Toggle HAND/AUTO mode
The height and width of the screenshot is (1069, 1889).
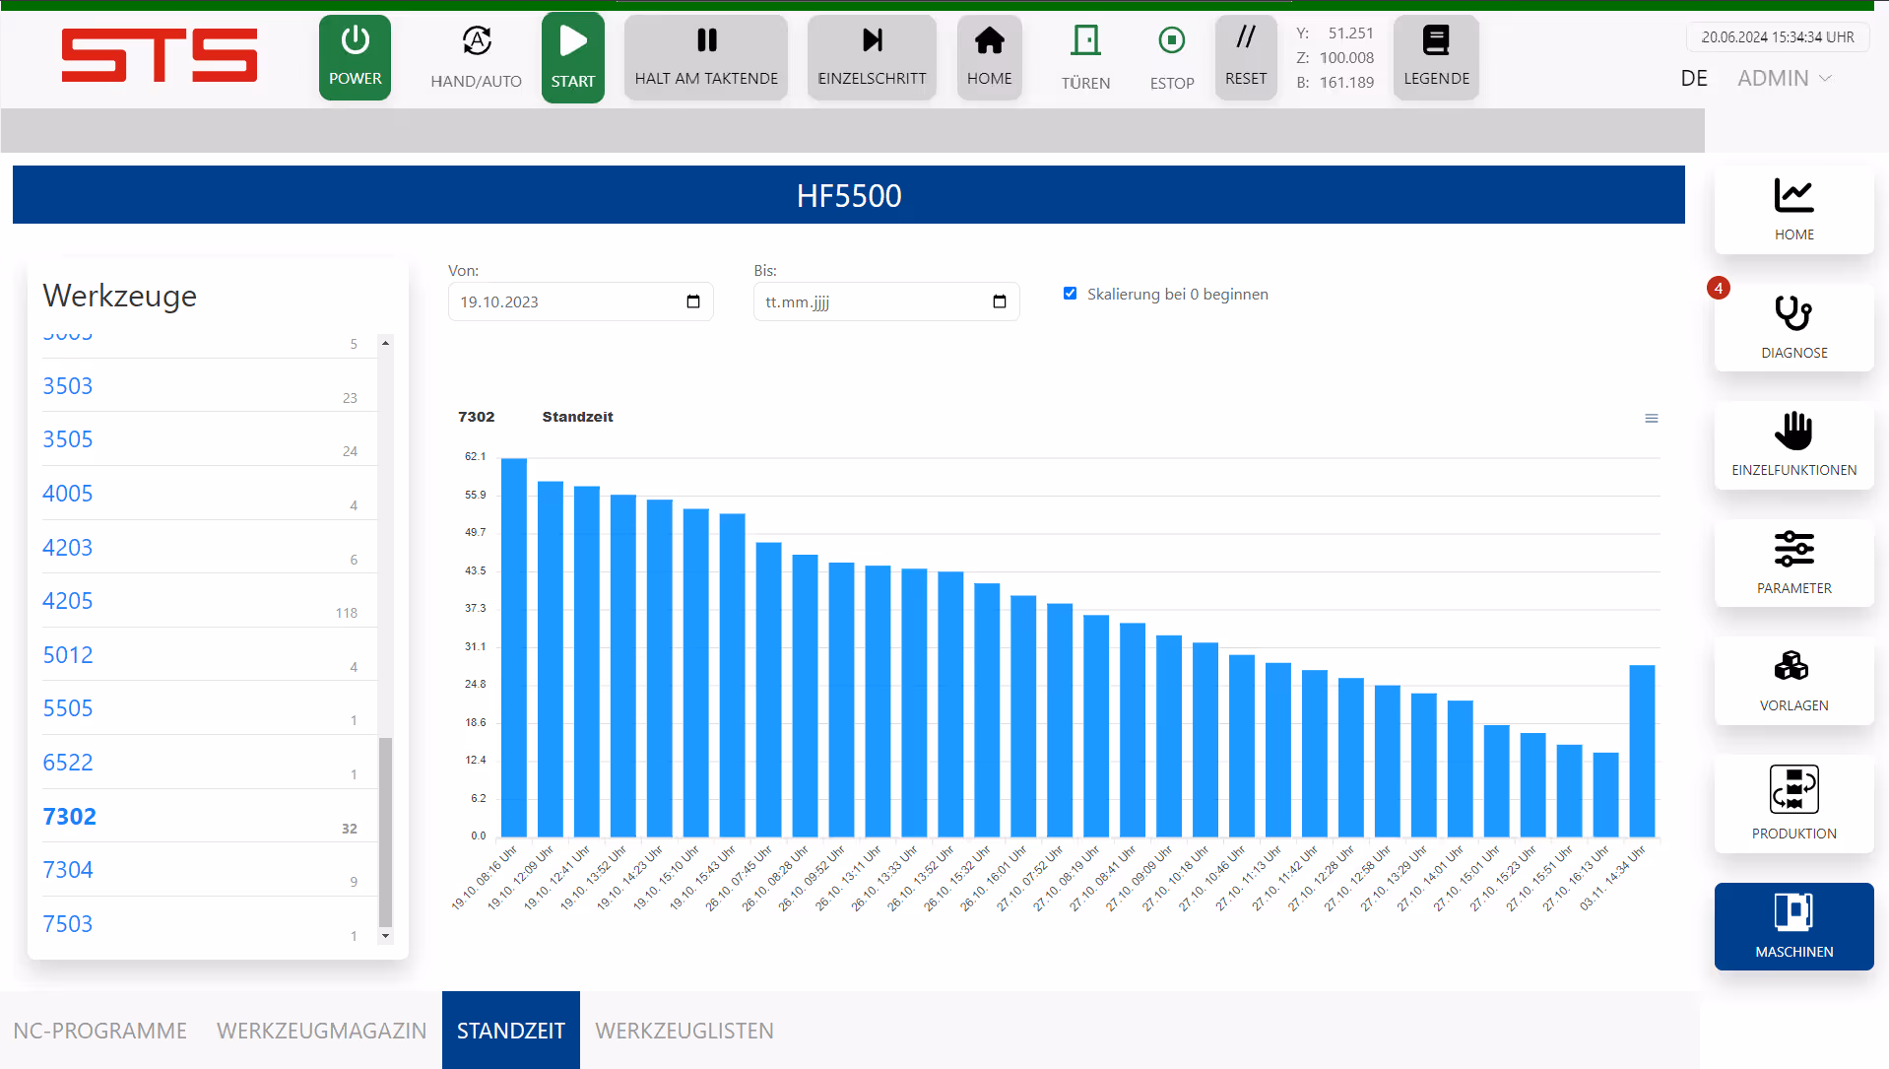pos(476,57)
